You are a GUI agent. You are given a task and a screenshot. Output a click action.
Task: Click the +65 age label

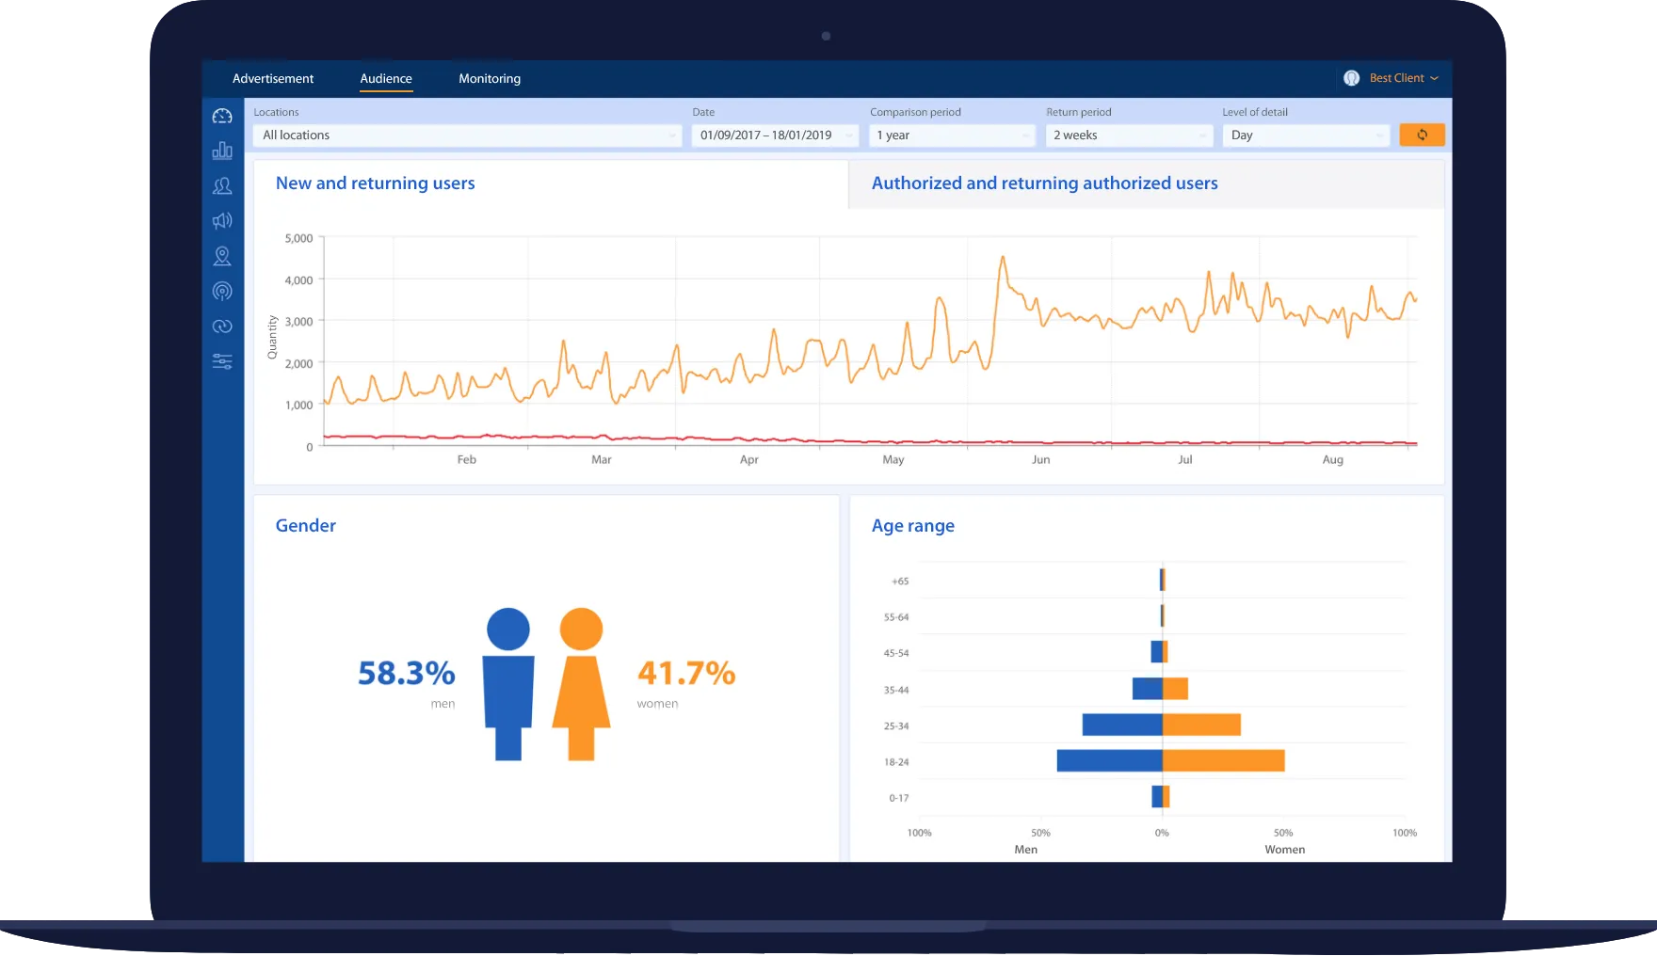[900, 582]
